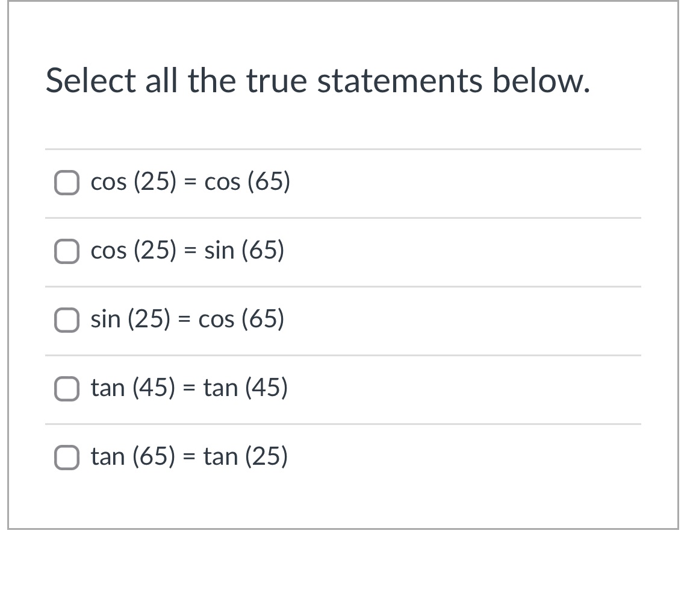Check the cos (25) = cos (65) checkbox
Screen dimensions: 693x598
click(67, 181)
